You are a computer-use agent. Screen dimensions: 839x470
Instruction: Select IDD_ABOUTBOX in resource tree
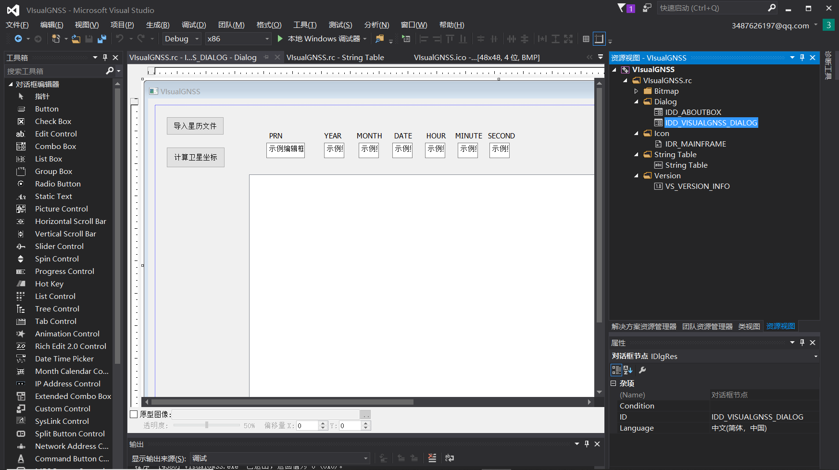click(x=693, y=112)
